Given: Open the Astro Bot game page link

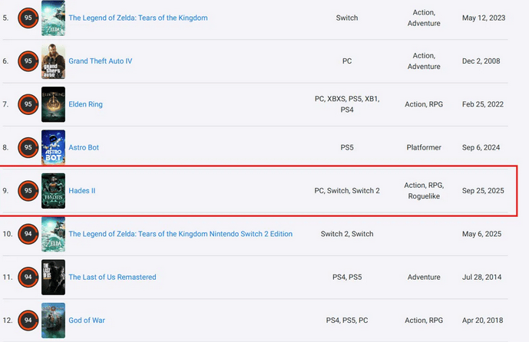Looking at the screenshot, I should pos(84,147).
